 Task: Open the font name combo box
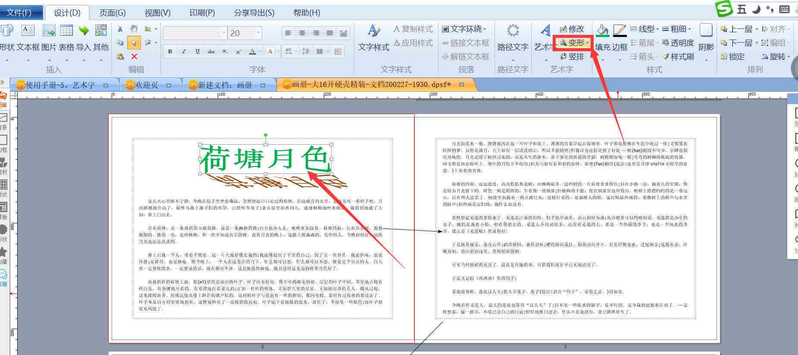195,33
